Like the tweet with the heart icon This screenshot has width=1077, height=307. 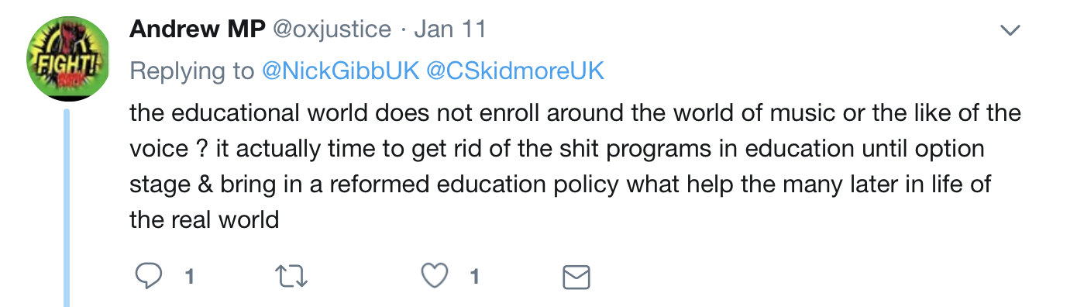tap(436, 276)
